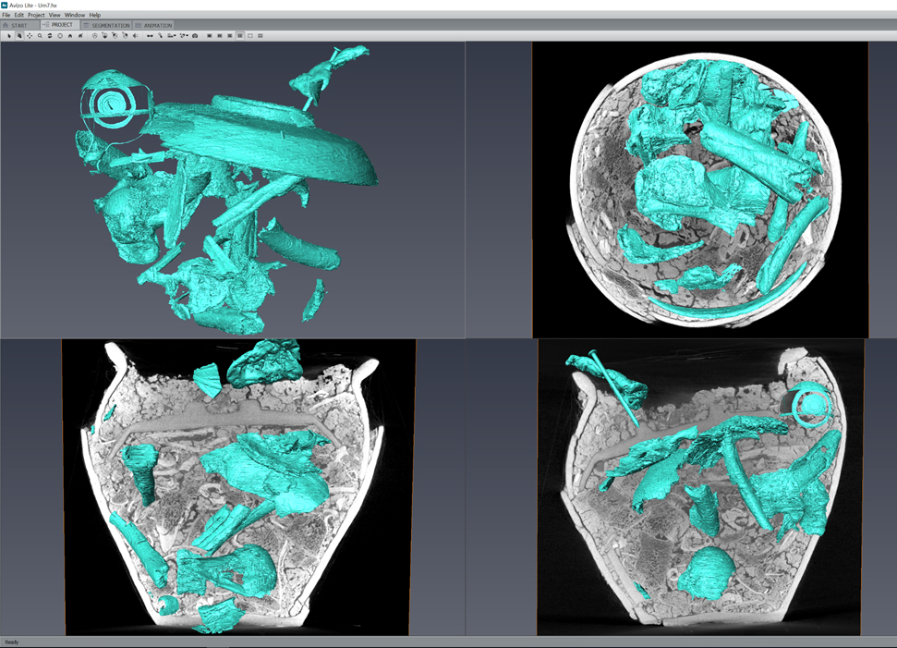Click the set home view icon
897x648 pixels.
click(x=80, y=35)
